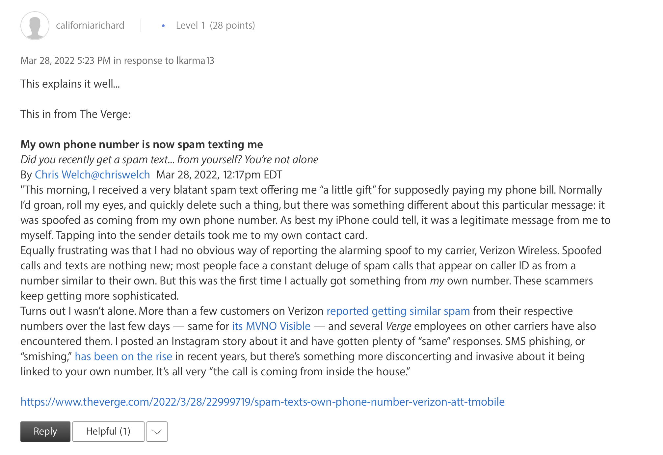Screen dimensions: 663x455
Task: Click the Mar 28, 2022 5:23 PM timestamp
Action: click(66, 61)
